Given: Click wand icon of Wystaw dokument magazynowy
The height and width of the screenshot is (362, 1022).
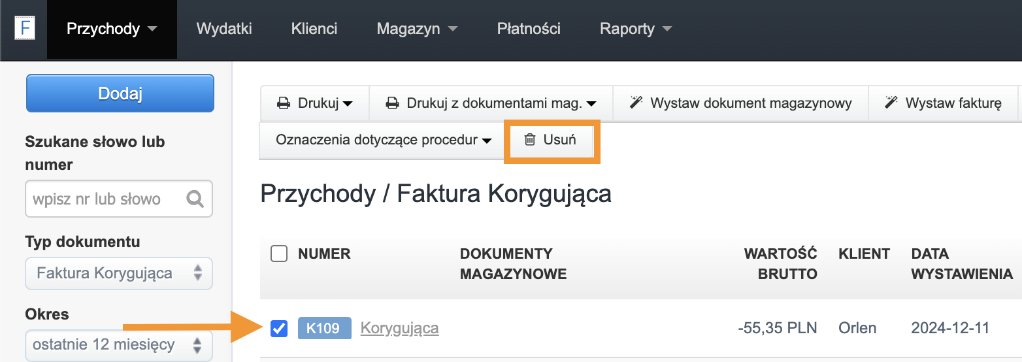Looking at the screenshot, I should (x=636, y=103).
